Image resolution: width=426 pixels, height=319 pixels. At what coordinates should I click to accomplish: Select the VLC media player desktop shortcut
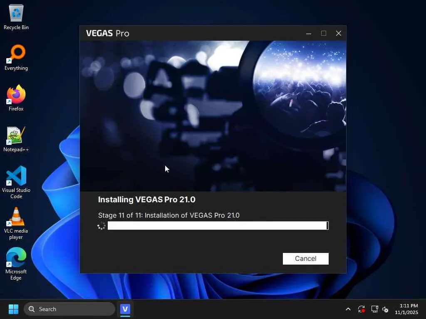tap(16, 223)
